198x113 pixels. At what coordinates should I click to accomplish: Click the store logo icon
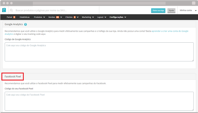(4, 10)
